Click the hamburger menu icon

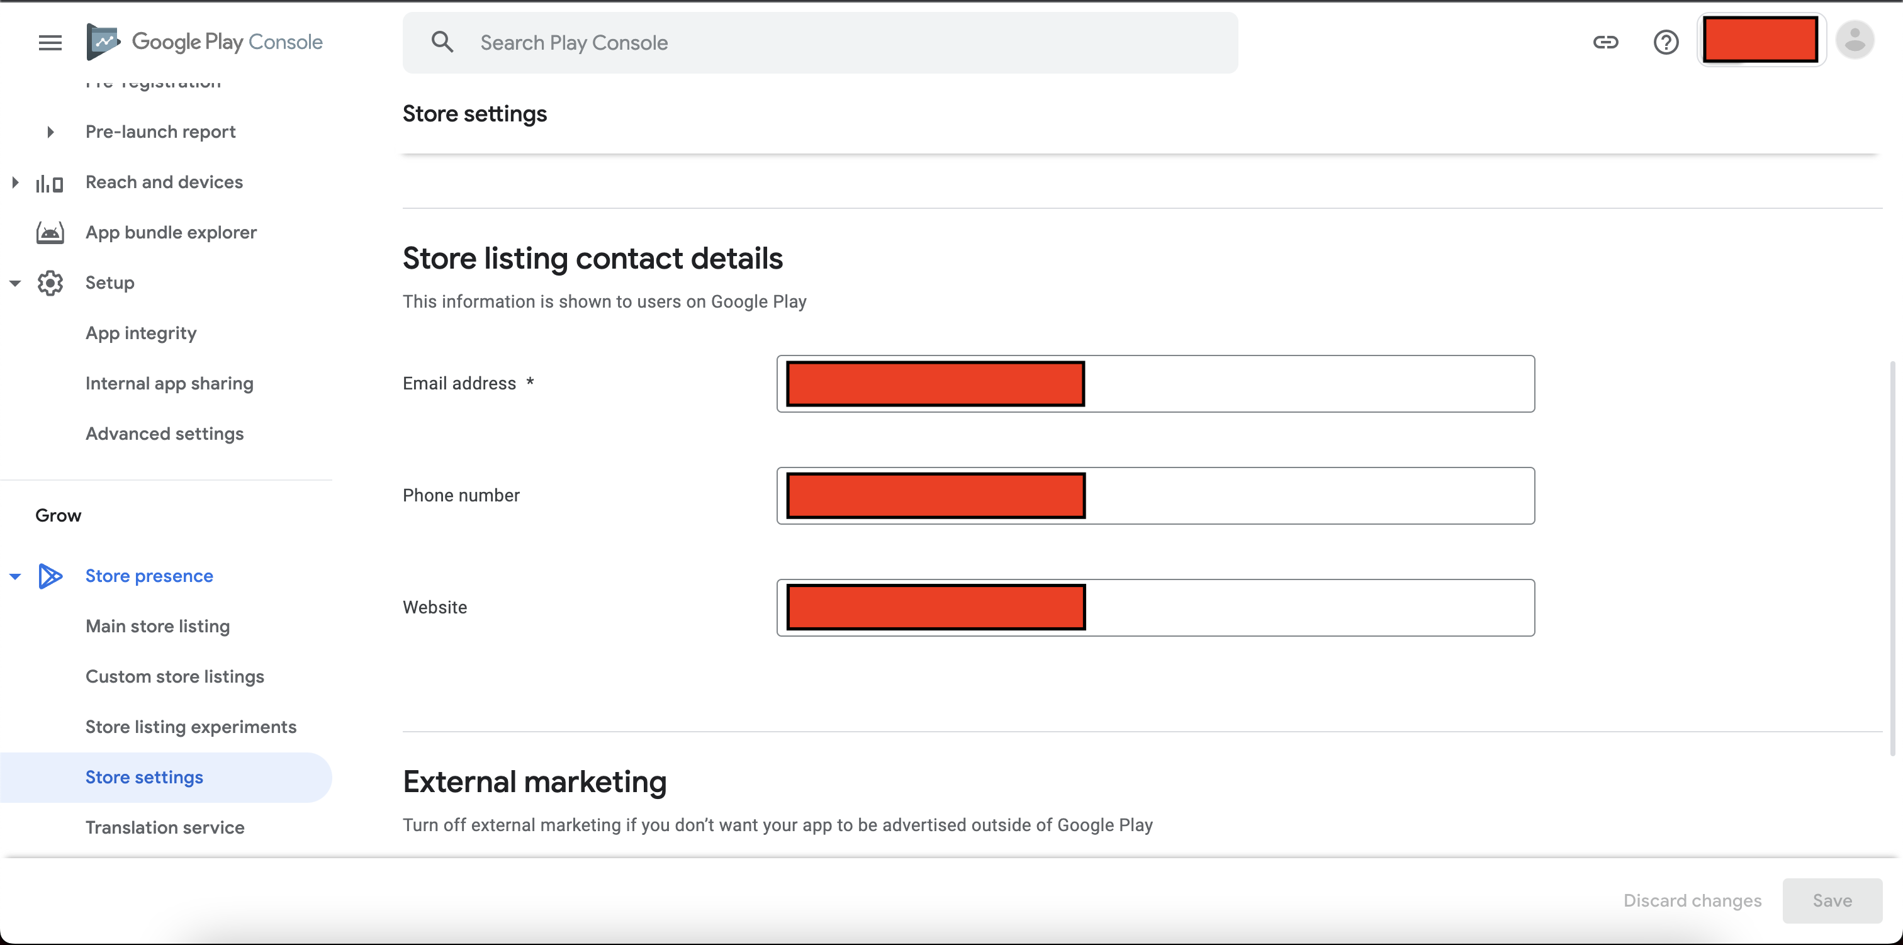(48, 42)
